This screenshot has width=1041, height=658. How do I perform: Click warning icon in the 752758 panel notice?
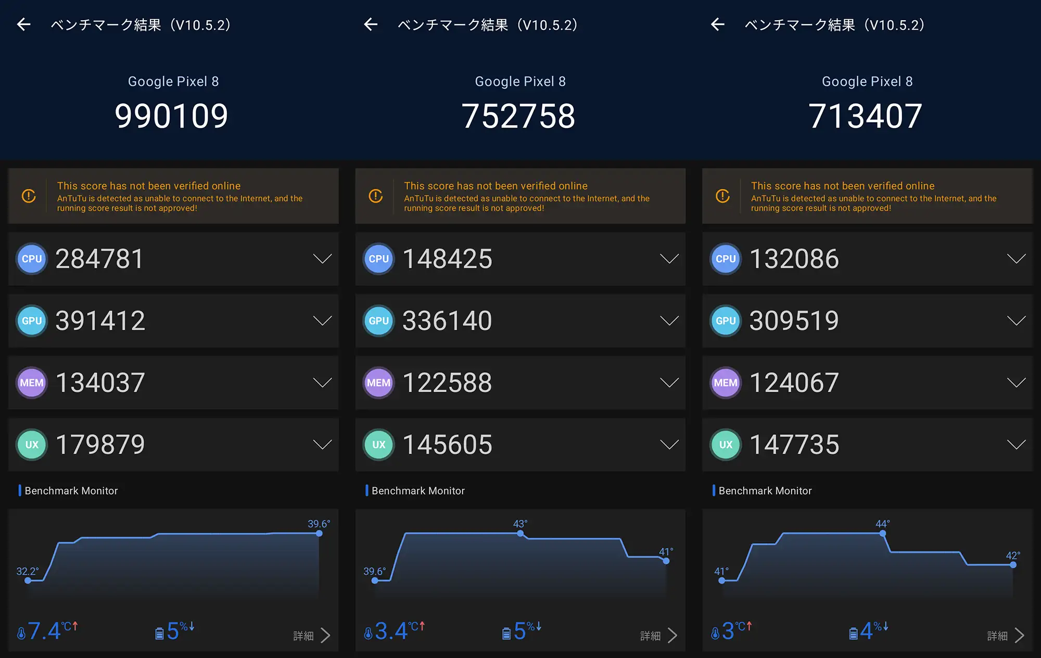pos(376,196)
